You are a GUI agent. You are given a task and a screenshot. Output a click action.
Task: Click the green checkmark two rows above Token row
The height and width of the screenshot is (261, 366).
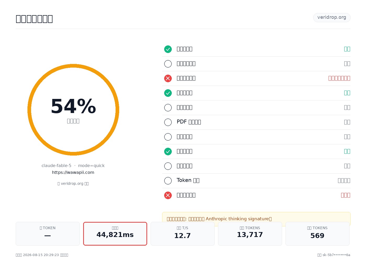(168, 151)
